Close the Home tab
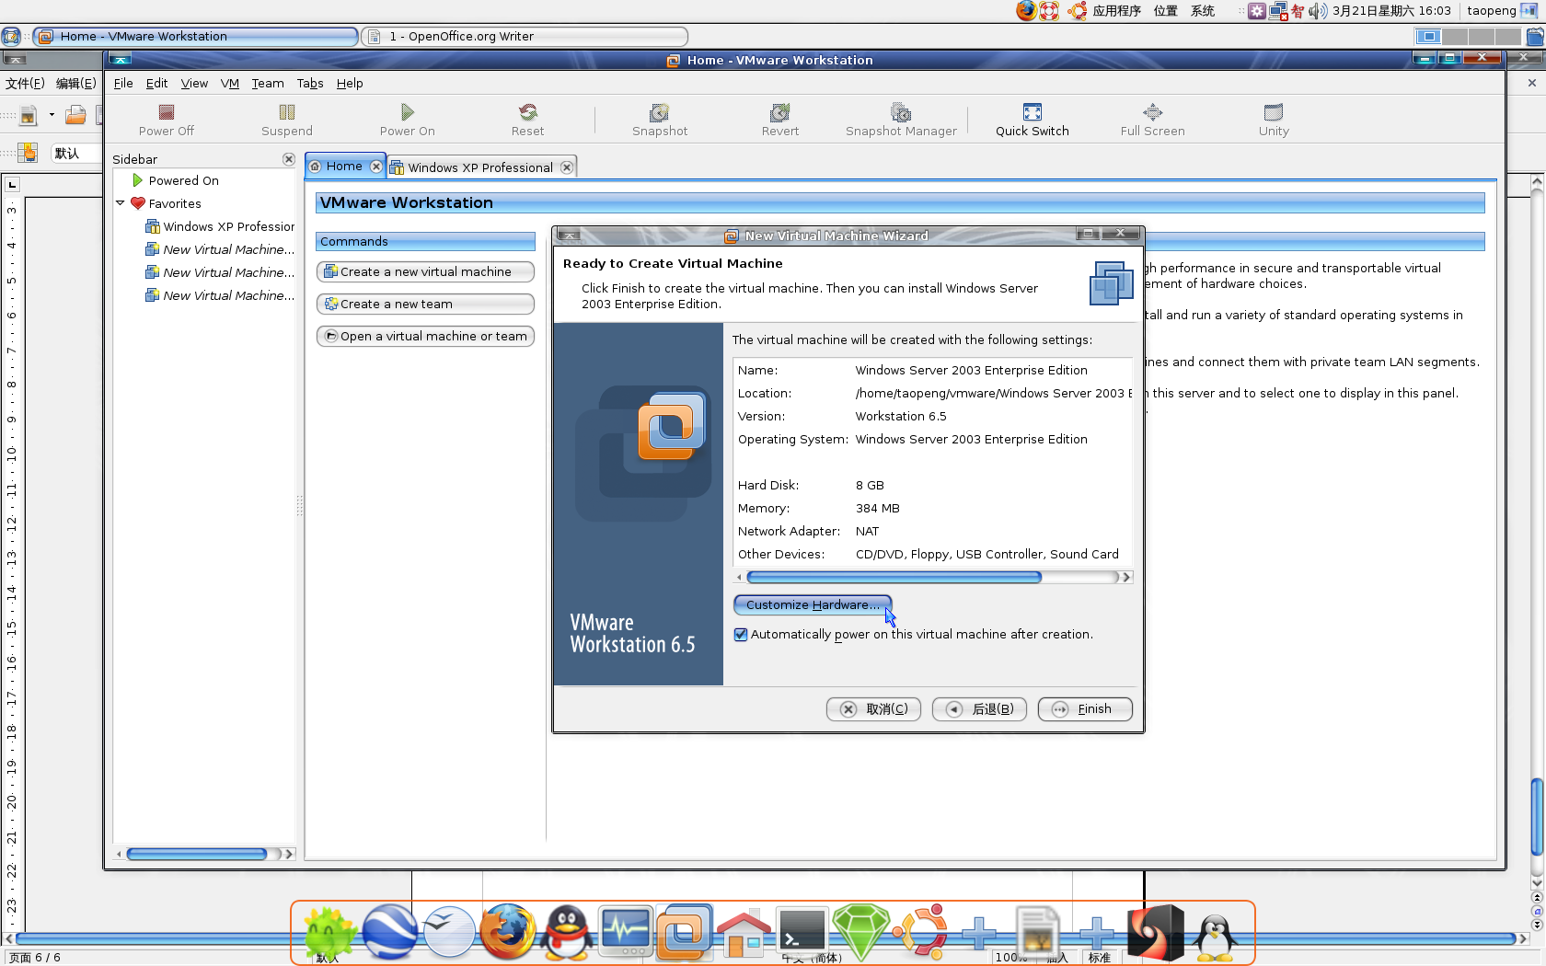Image resolution: width=1546 pixels, height=966 pixels. [376, 167]
